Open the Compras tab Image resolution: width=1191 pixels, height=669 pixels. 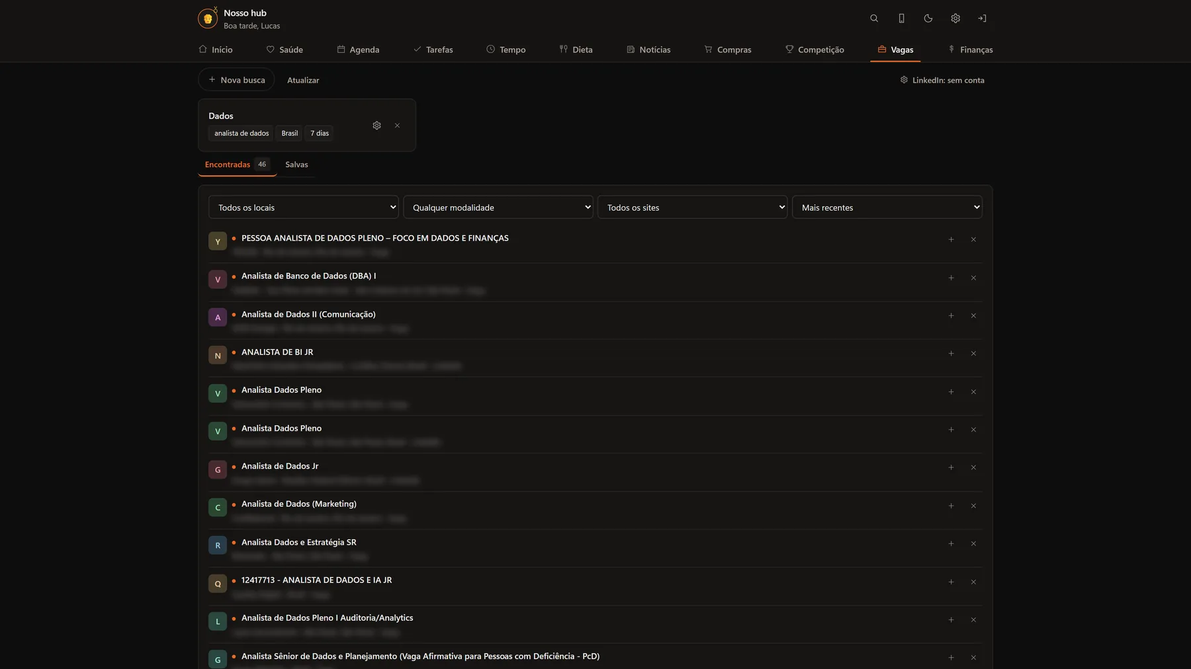point(728,50)
